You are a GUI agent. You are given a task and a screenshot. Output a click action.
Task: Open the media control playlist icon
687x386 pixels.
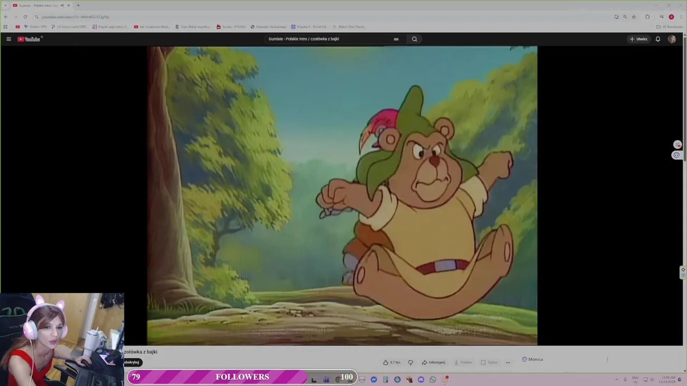pyautogui.click(x=662, y=17)
